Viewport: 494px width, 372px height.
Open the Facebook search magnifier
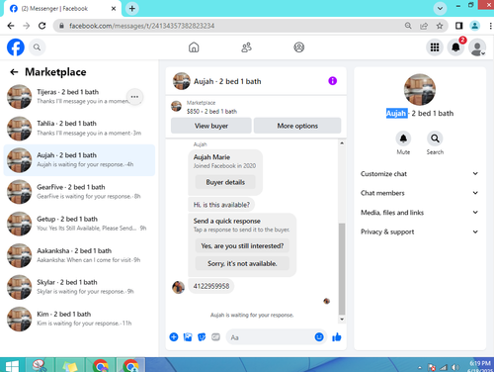point(37,47)
